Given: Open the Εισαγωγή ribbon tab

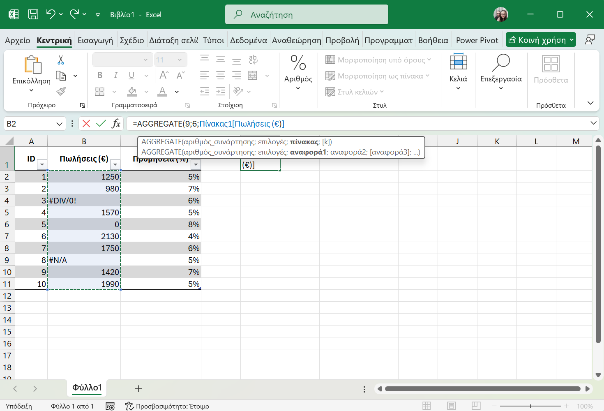Looking at the screenshot, I should point(95,40).
